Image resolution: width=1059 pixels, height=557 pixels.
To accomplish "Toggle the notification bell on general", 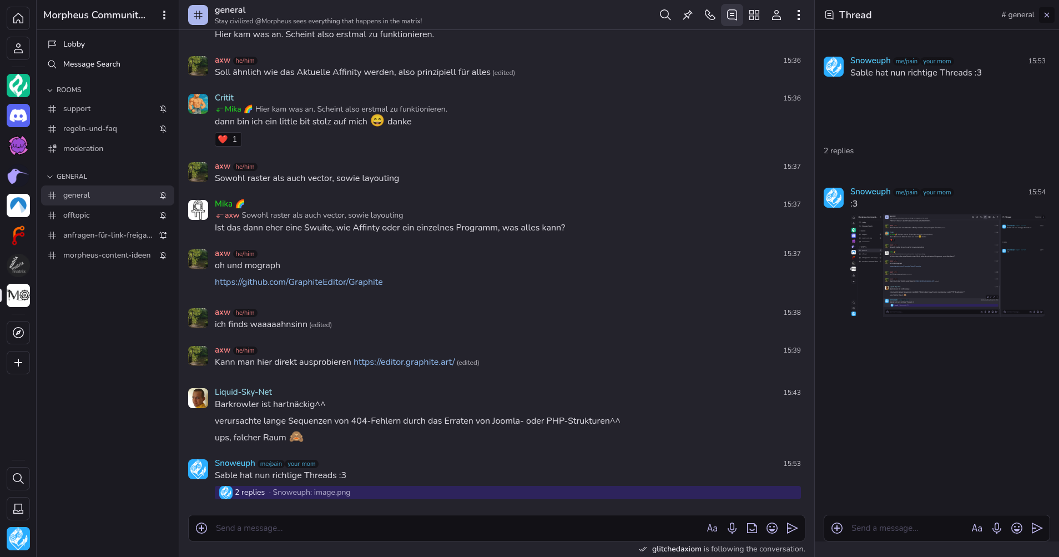I will coord(163,195).
